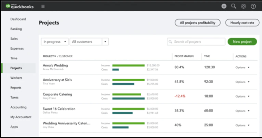Click the ACTIONS column header
Viewport: 262px width, 138px height.
241,56
